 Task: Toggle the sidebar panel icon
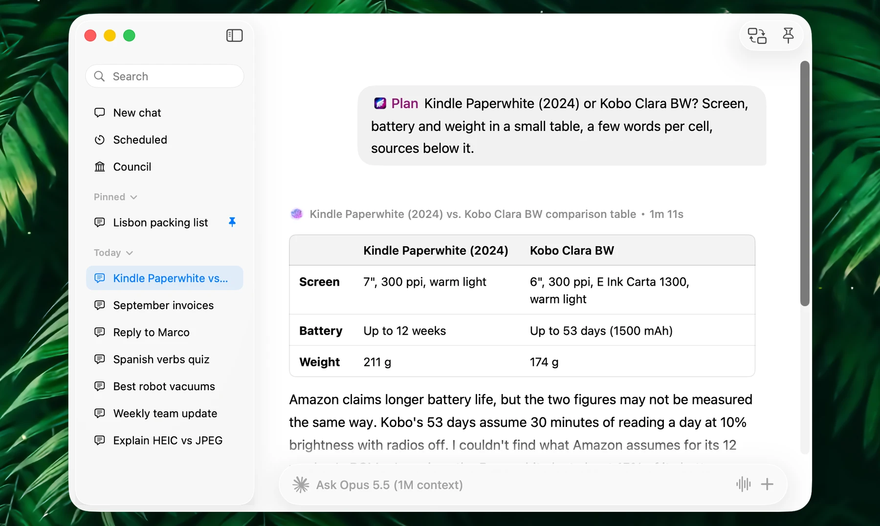pyautogui.click(x=235, y=36)
